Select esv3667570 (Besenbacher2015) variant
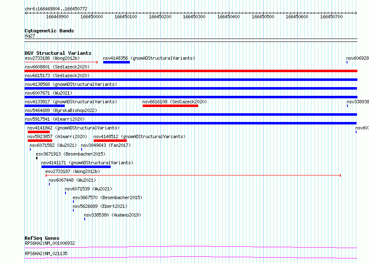369x263 pixels. click(x=107, y=197)
